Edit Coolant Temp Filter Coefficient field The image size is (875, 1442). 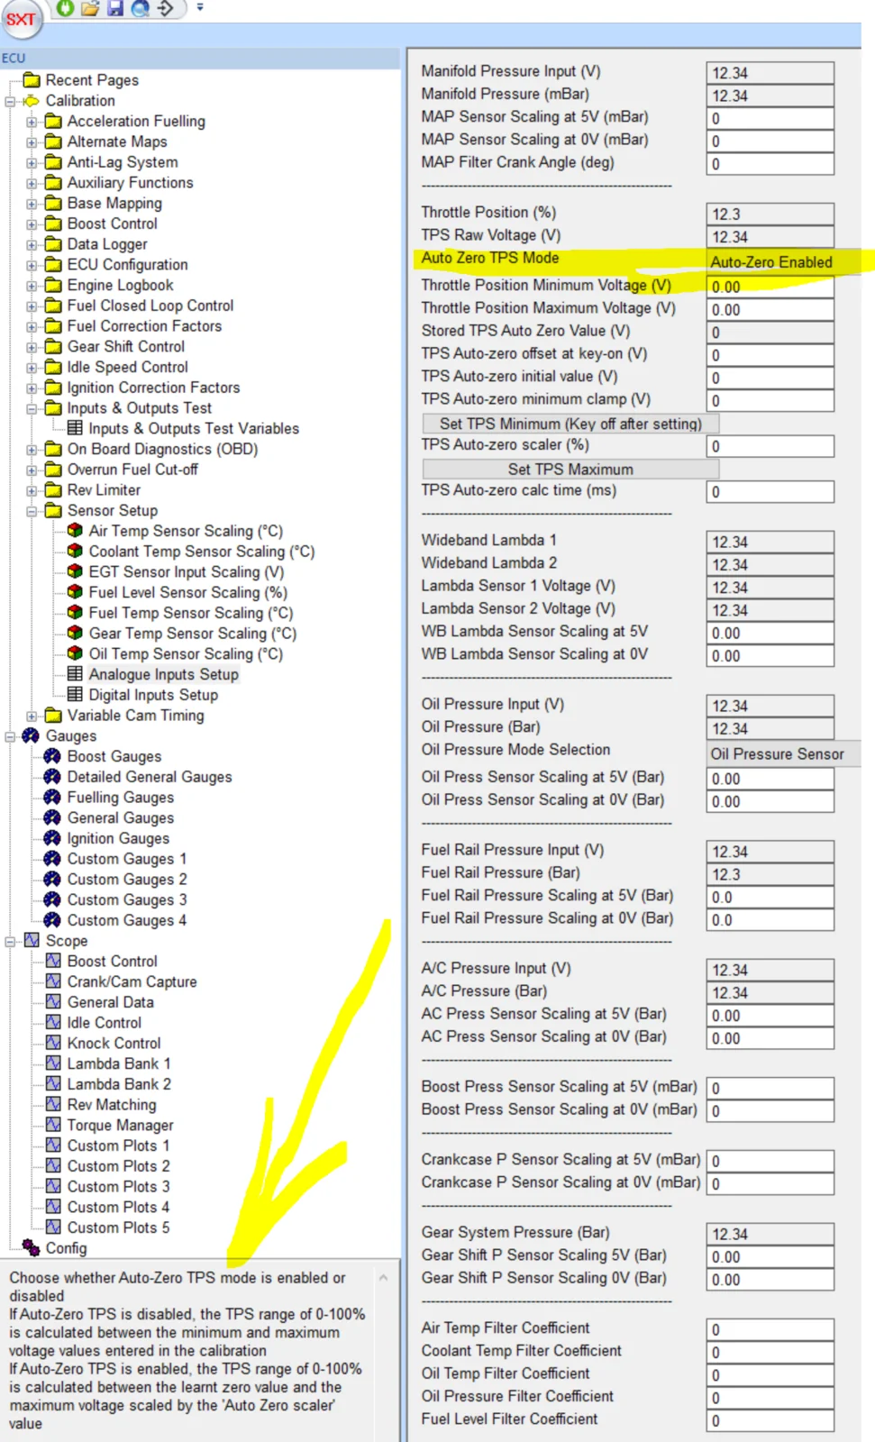pyautogui.click(x=770, y=1353)
